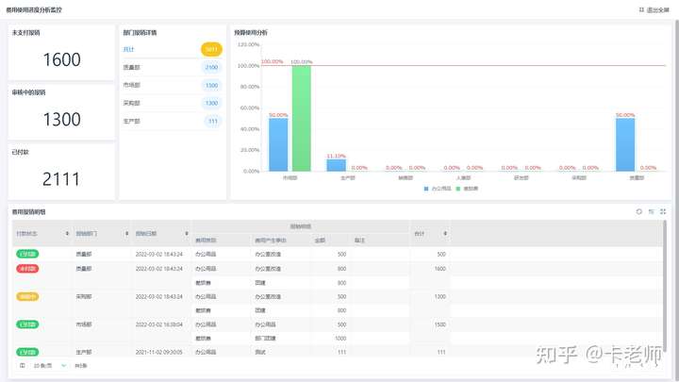Toggle the green series in the chart legend

coord(467,189)
